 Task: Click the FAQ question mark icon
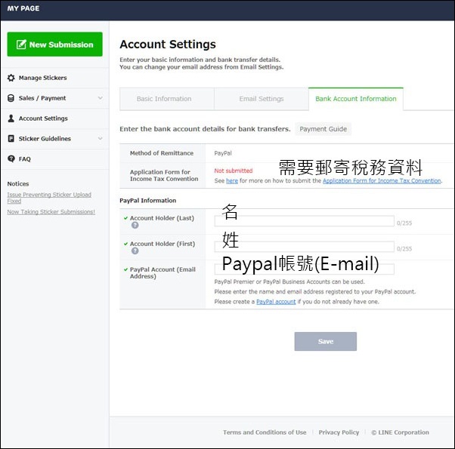(x=11, y=159)
